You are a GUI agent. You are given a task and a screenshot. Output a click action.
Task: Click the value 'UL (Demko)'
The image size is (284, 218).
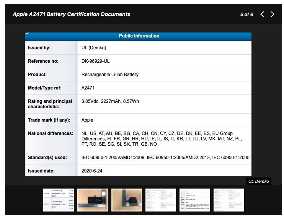(x=94, y=48)
